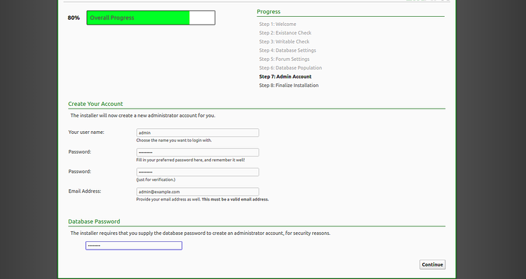Click the password verification input field
Screen dimensions: 526x279
point(198,172)
